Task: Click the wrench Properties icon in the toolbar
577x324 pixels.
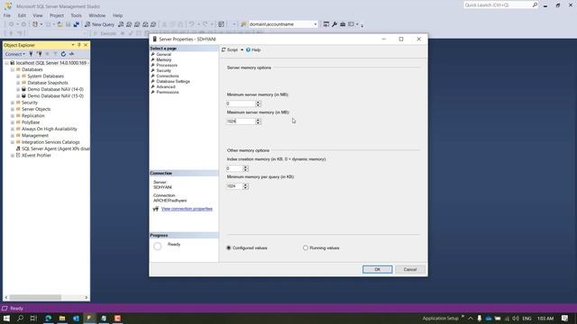Action: point(334,24)
